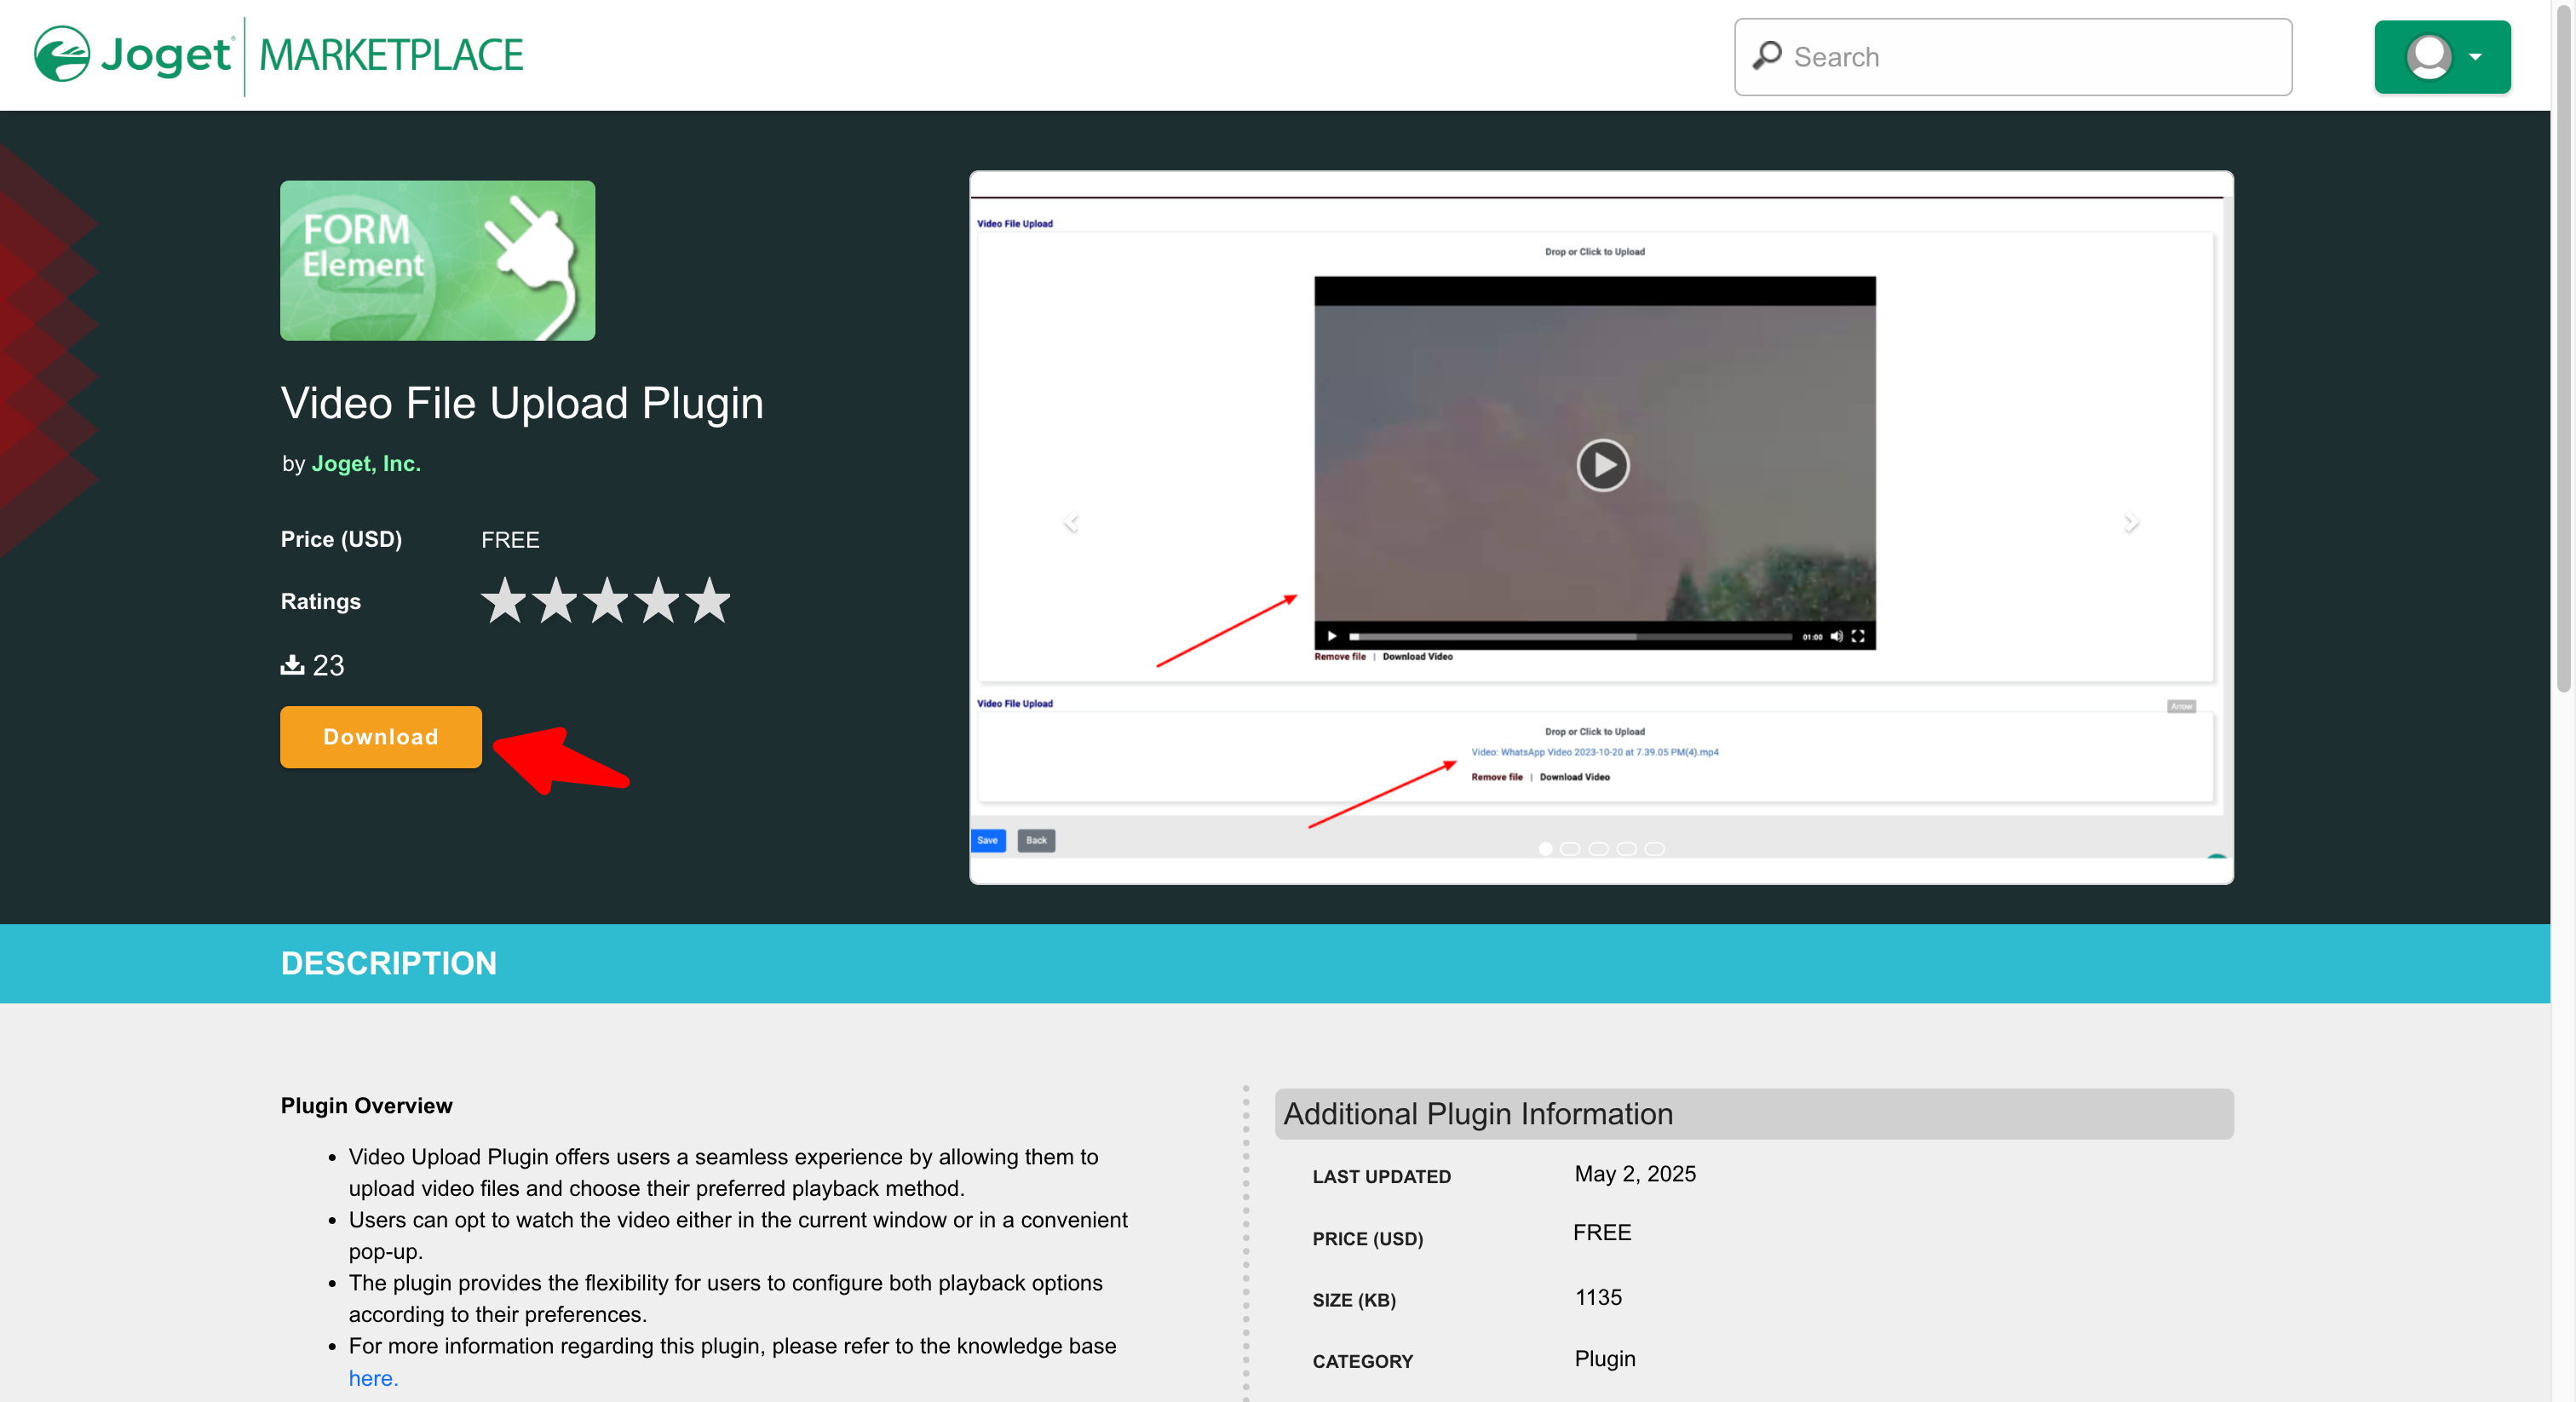
Task: Click the category value 'Plugin'
Action: tap(1604, 1359)
